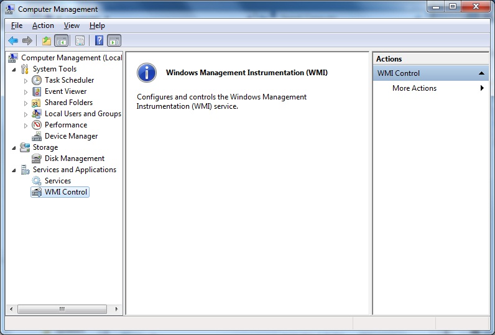Click the Computer Management root node icon
This screenshot has height=335, width=495.
click(13, 58)
